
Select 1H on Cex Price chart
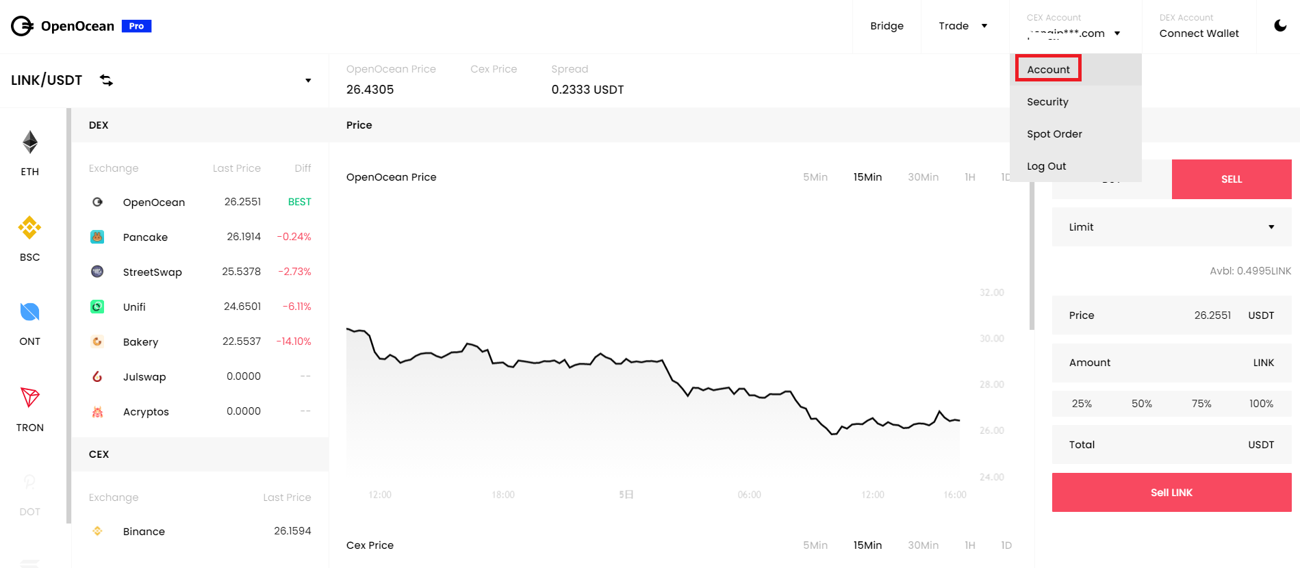click(970, 545)
